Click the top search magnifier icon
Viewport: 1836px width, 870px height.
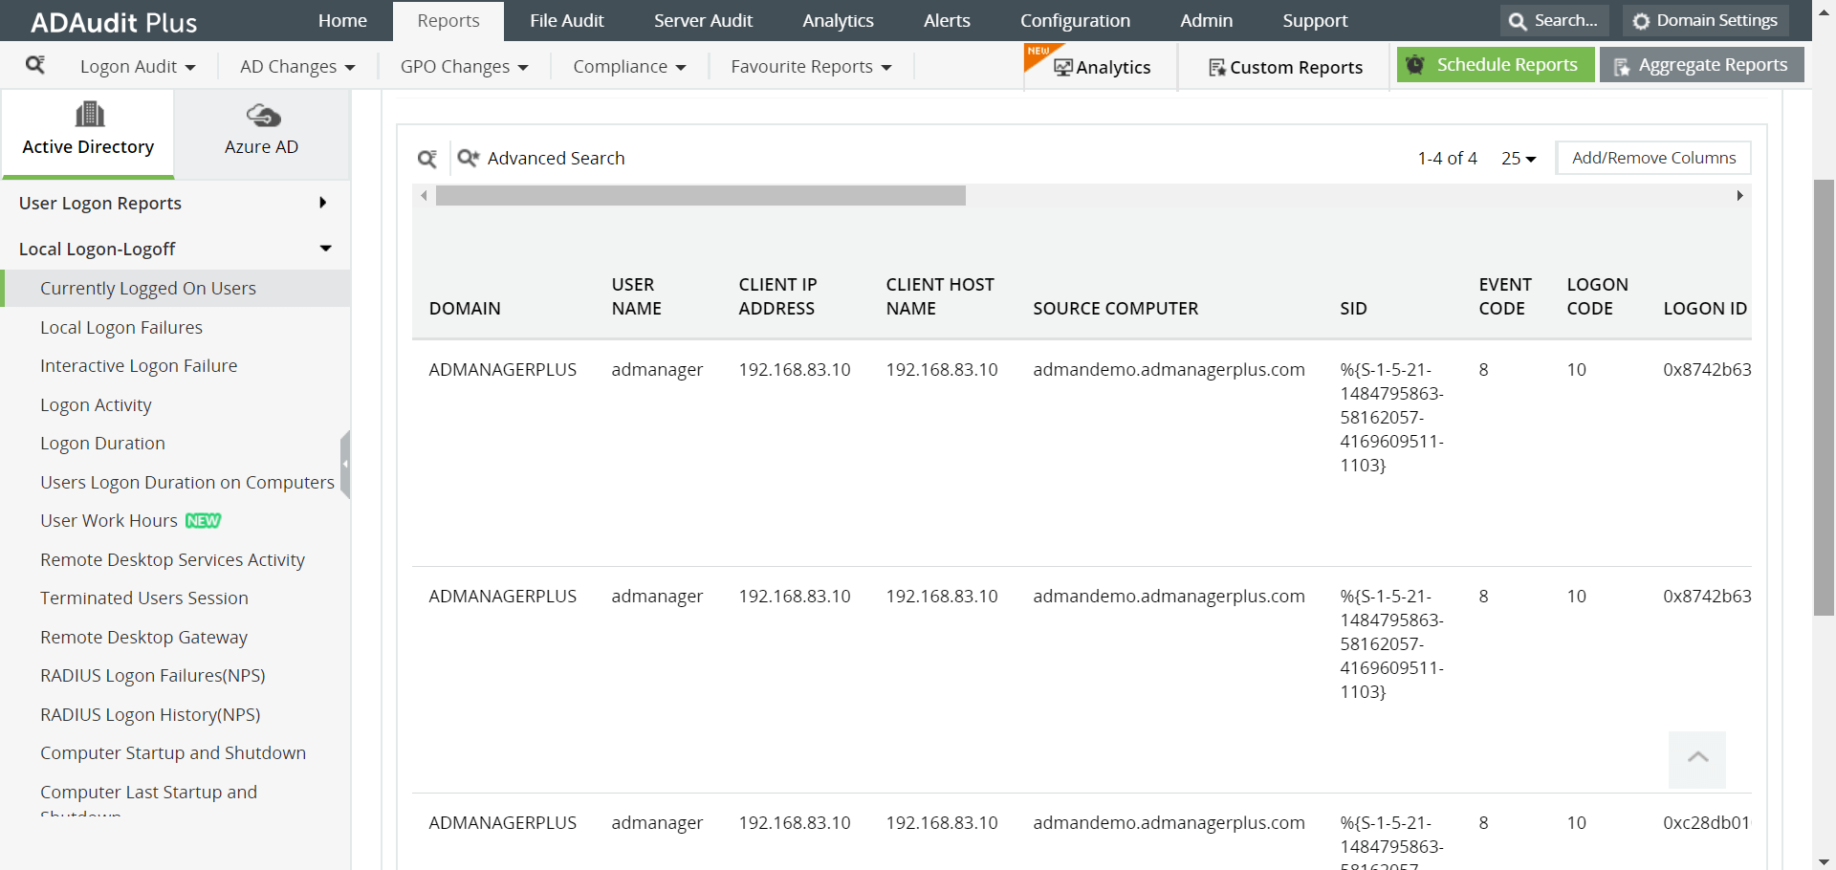[1518, 21]
